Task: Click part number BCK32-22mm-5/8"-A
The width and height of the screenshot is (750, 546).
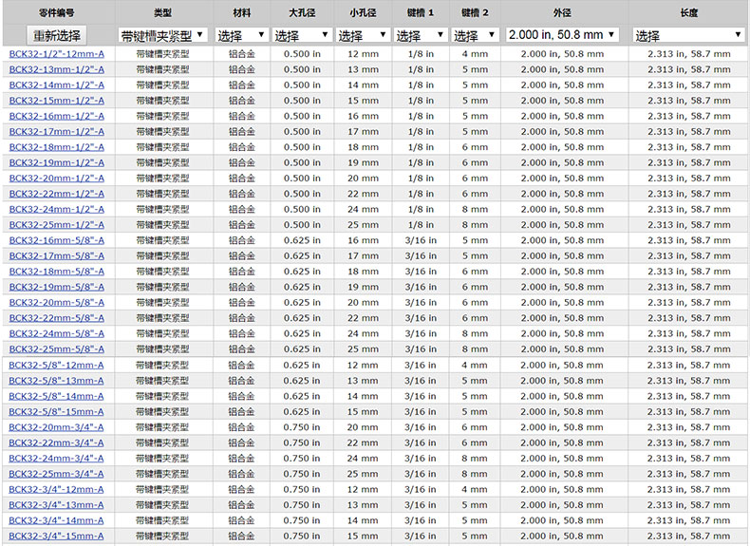Action: 57,318
